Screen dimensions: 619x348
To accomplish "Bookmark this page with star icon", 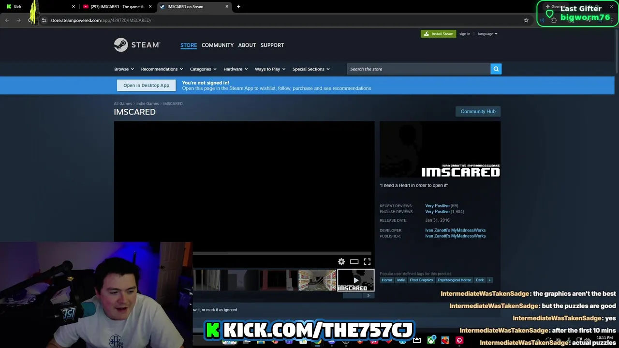I will point(526,20).
